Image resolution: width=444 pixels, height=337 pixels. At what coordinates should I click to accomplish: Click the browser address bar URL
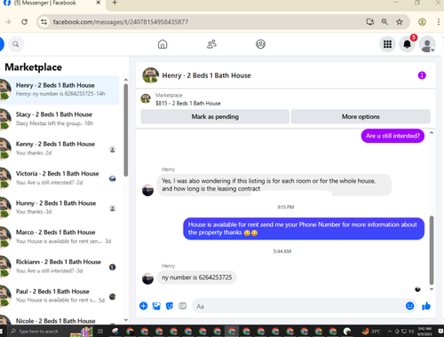[121, 22]
